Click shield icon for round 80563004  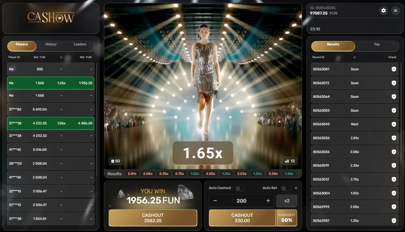pyautogui.click(x=394, y=193)
